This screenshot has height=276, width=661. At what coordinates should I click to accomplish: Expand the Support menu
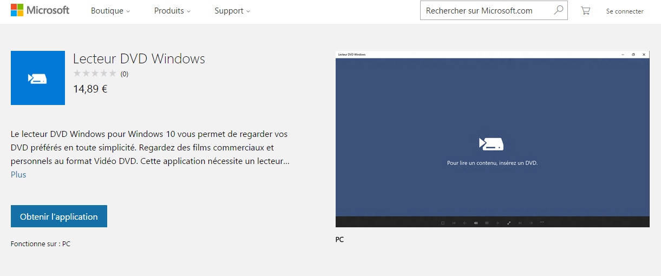click(232, 11)
